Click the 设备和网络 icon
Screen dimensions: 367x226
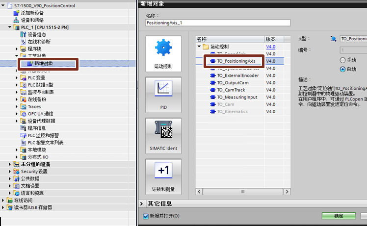point(16,20)
